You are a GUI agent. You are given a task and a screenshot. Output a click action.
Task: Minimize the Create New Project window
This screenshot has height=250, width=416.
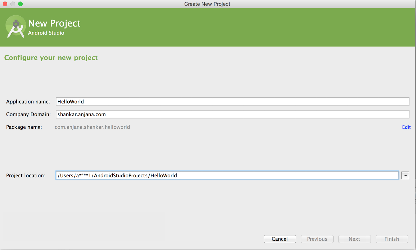13,4
